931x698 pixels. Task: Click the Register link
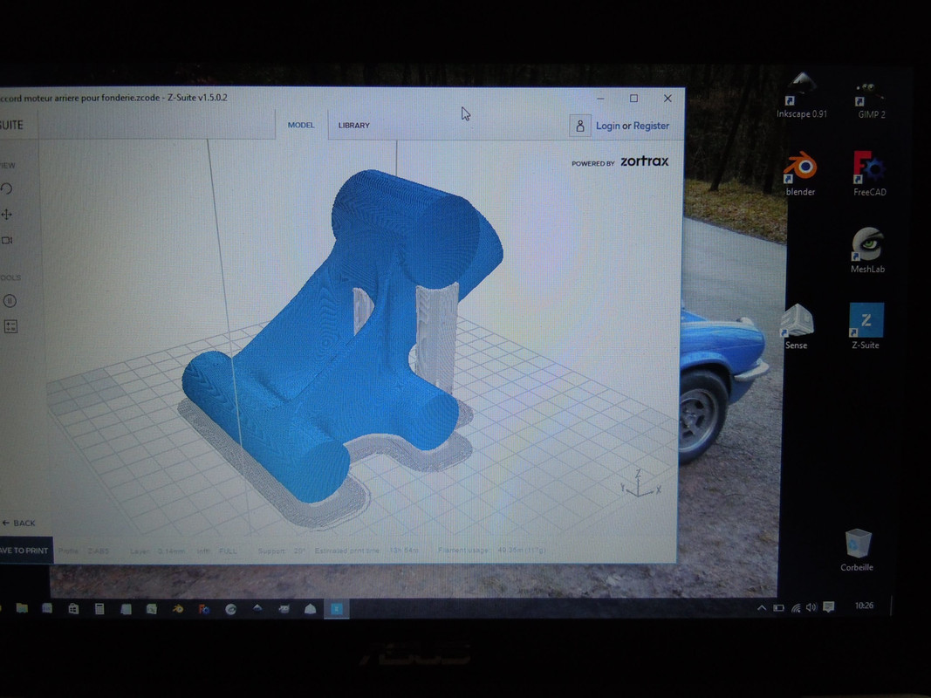[x=651, y=126]
